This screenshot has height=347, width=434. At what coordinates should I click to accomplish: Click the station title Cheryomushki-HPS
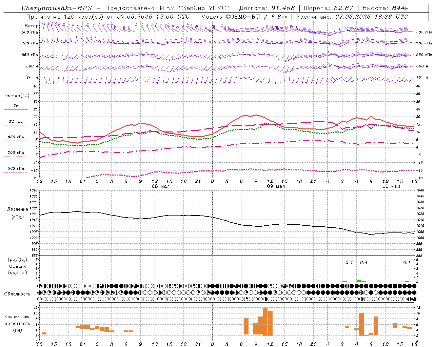pos(57,8)
